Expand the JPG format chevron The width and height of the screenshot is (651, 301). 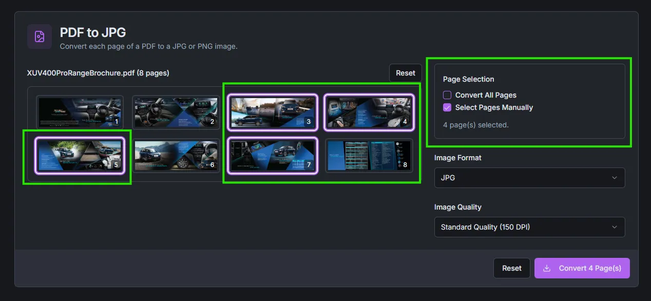coord(615,178)
